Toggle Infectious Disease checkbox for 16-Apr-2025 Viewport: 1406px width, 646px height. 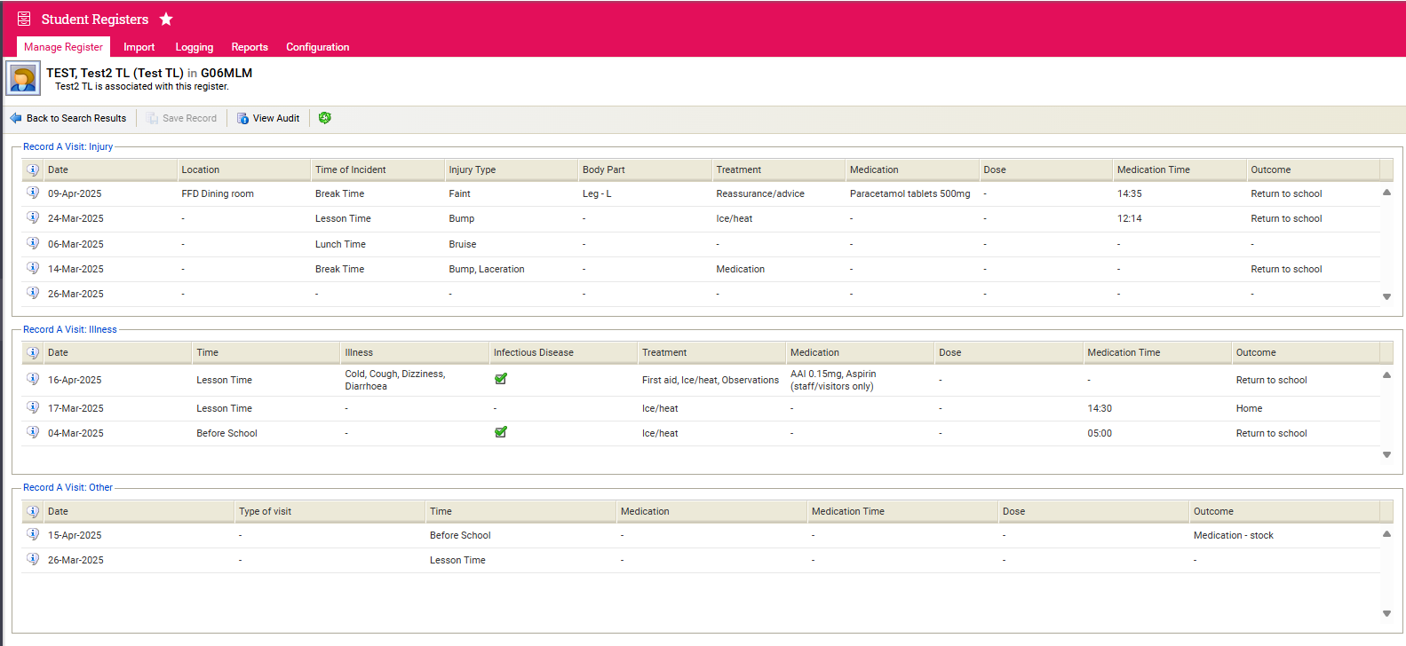[x=501, y=379]
